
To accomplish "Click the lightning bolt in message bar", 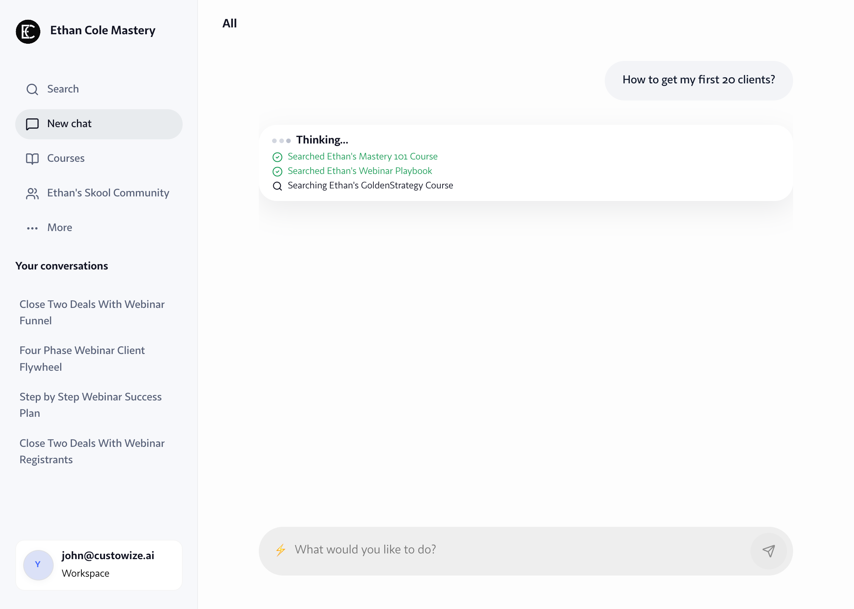I will coord(280,550).
